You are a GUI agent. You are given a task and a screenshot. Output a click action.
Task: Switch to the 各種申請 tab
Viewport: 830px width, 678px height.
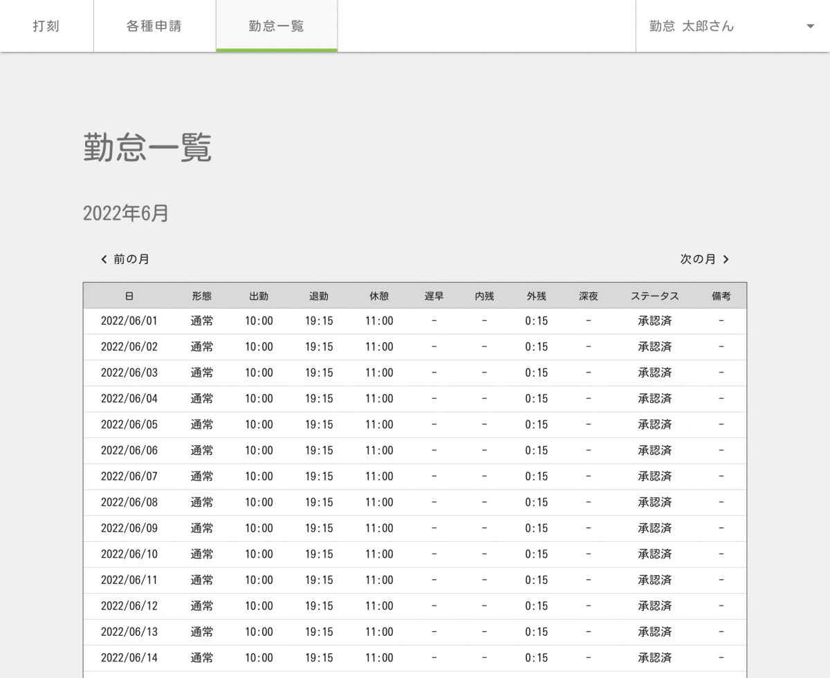click(154, 26)
